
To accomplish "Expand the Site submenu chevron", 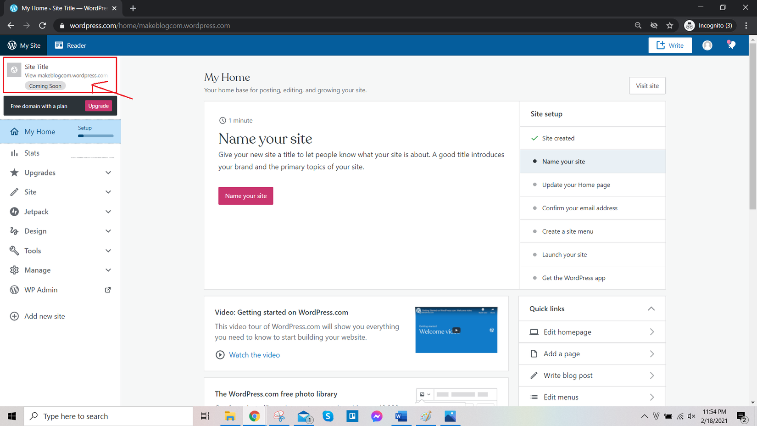I will coord(108,192).
